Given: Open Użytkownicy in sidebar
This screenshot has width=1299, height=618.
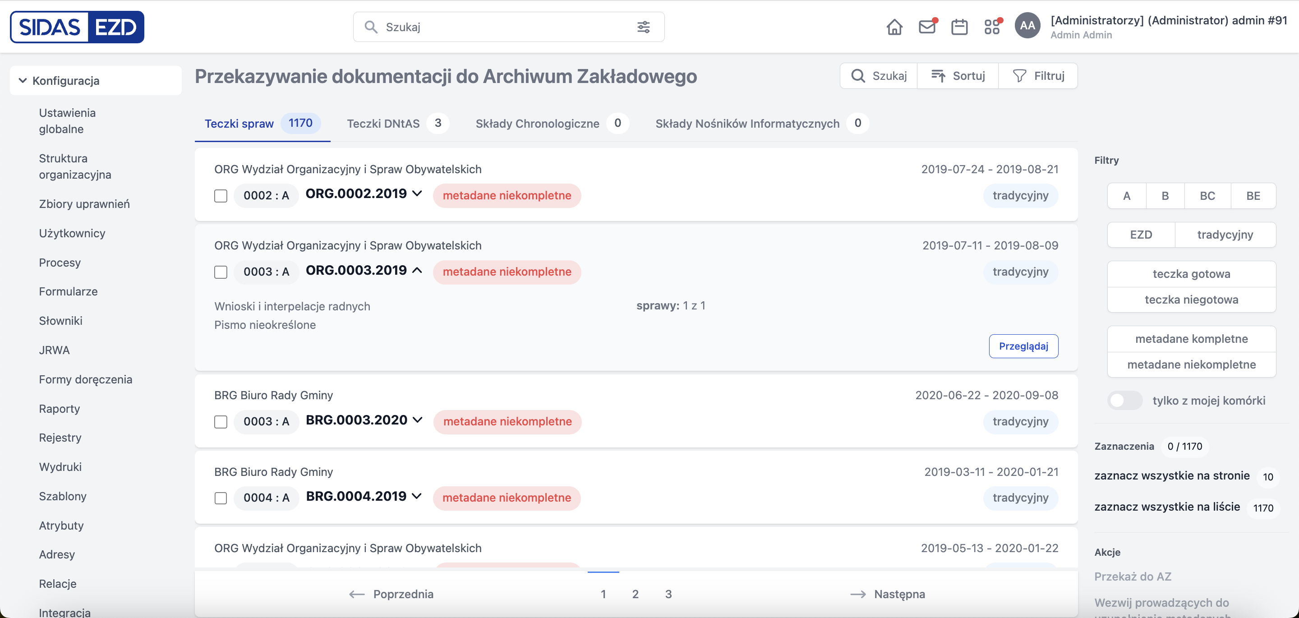Looking at the screenshot, I should [x=72, y=233].
